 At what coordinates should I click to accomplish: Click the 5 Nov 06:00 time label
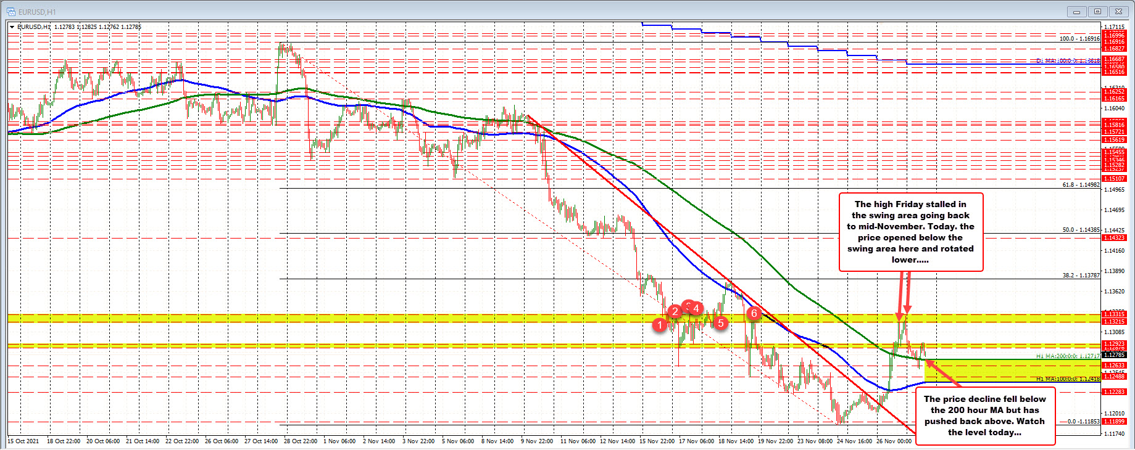click(x=458, y=441)
